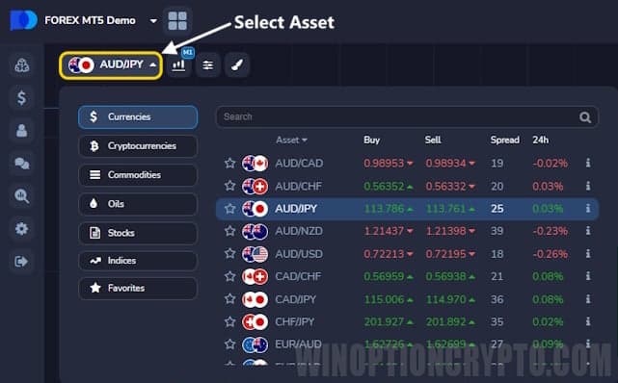Click the search magnifier icon
618x383 pixels.
click(x=585, y=117)
